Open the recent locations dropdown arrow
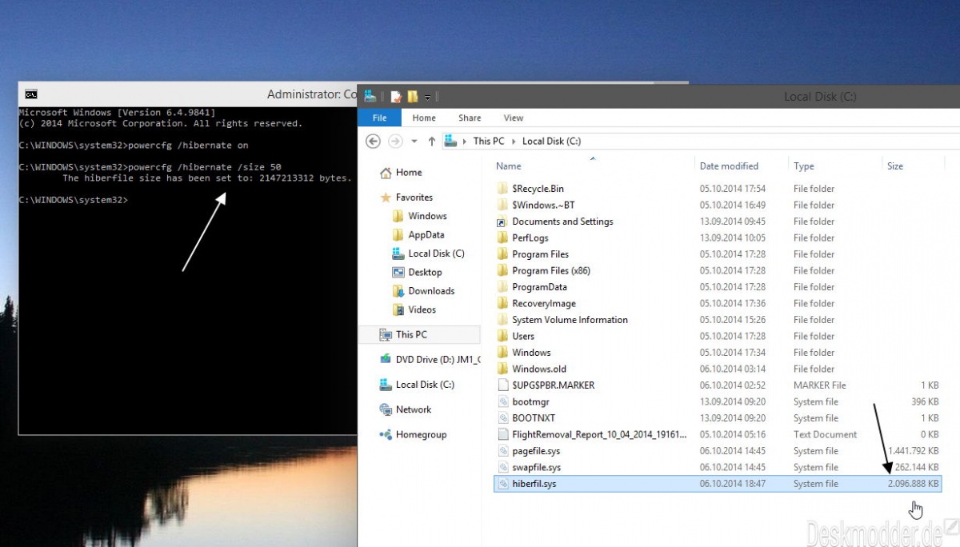Image resolution: width=960 pixels, height=547 pixels. 414,142
